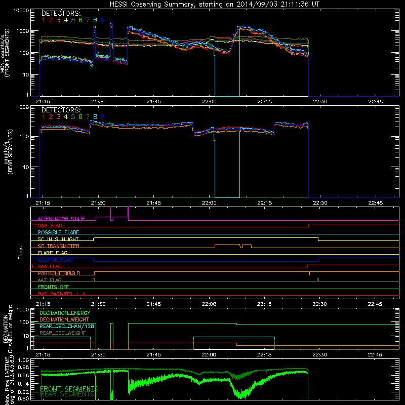This screenshot has width=405, height=405.
Task: Click orange detector 3 in rear segments legend
Action: pyautogui.click(x=58, y=117)
